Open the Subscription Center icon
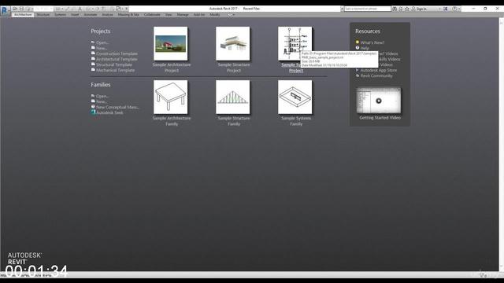Screen dimensions: 504x283 [x=401, y=9]
